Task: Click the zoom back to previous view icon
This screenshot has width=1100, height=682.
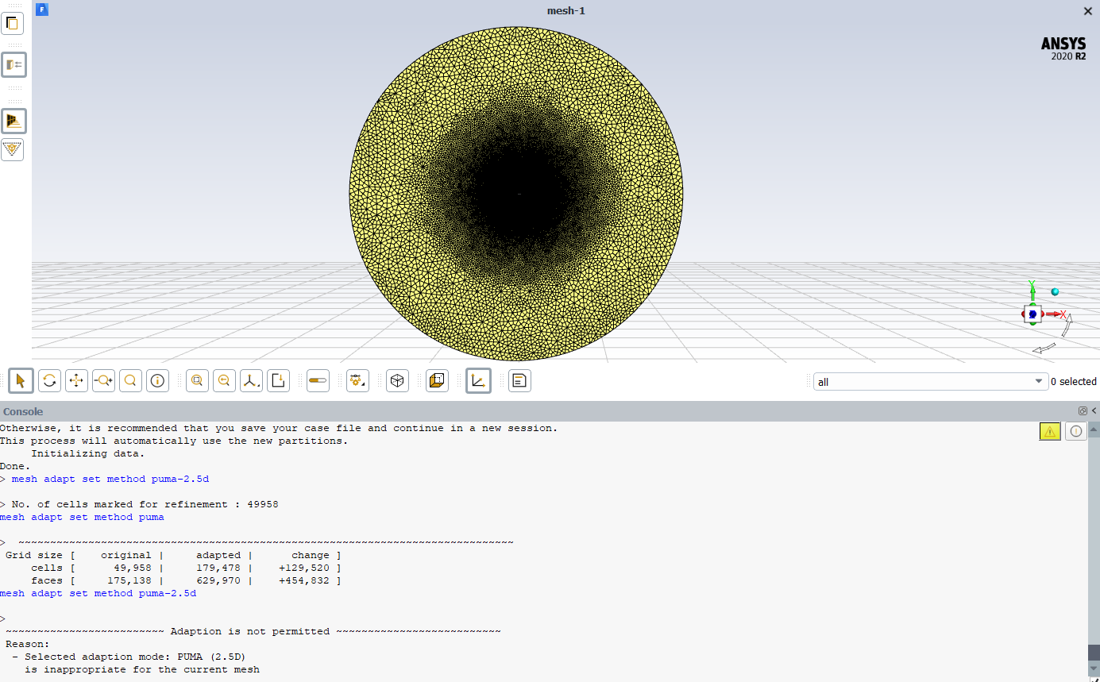Action: [224, 381]
